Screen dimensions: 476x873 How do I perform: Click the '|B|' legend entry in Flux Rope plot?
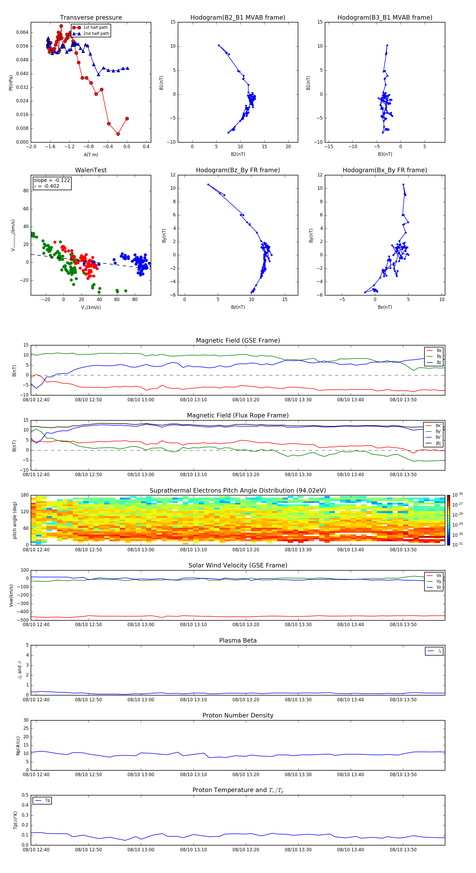pos(433,443)
